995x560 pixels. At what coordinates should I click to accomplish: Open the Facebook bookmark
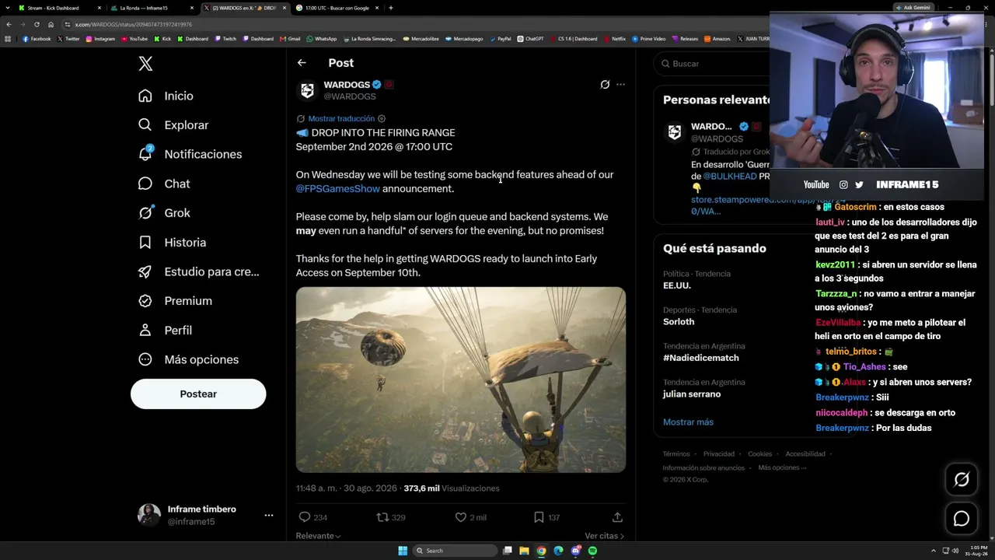tap(37, 39)
